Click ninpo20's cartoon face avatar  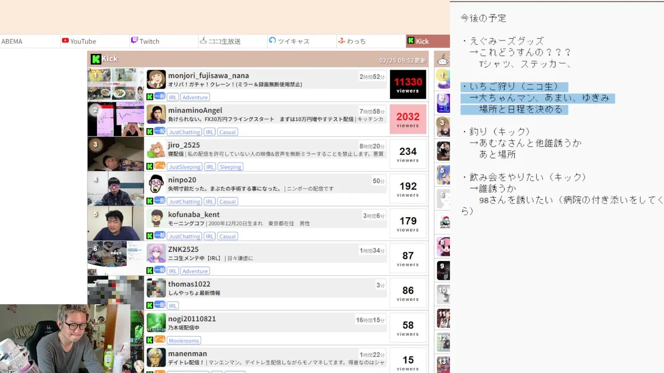point(156,184)
